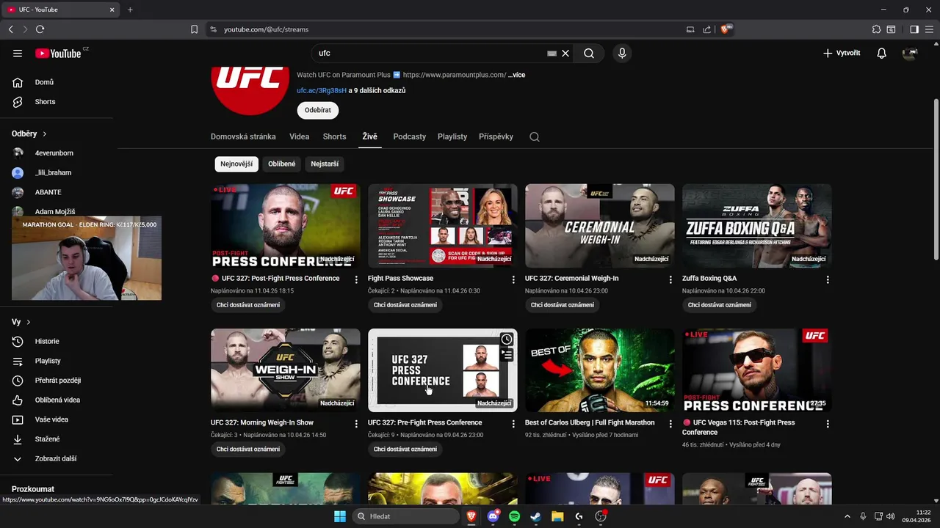Screen dimensions: 940x528
Task: Enable notifications for Post-Fight Press Conference
Action: [x=248, y=305]
